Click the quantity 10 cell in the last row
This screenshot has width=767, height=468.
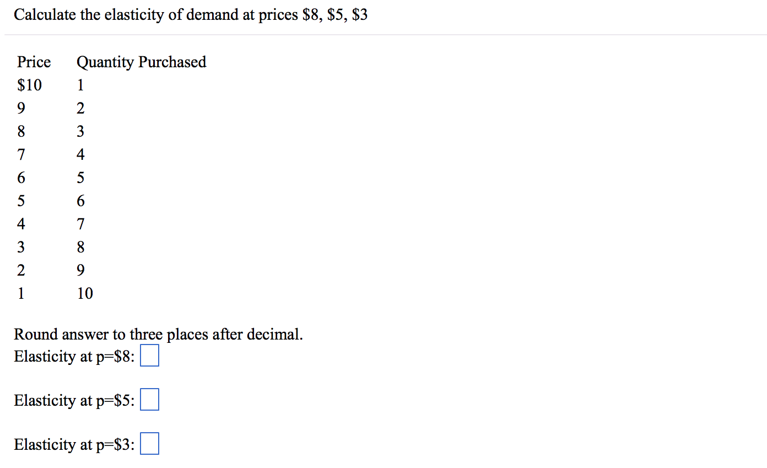(x=85, y=294)
